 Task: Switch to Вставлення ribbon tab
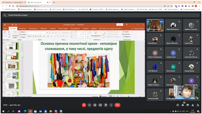point(22,28)
